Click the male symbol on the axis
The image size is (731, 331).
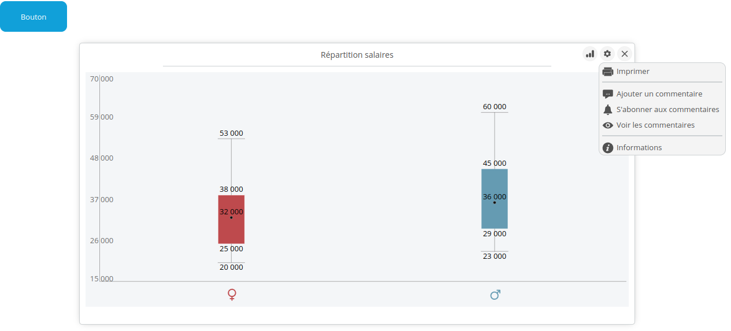(x=495, y=295)
